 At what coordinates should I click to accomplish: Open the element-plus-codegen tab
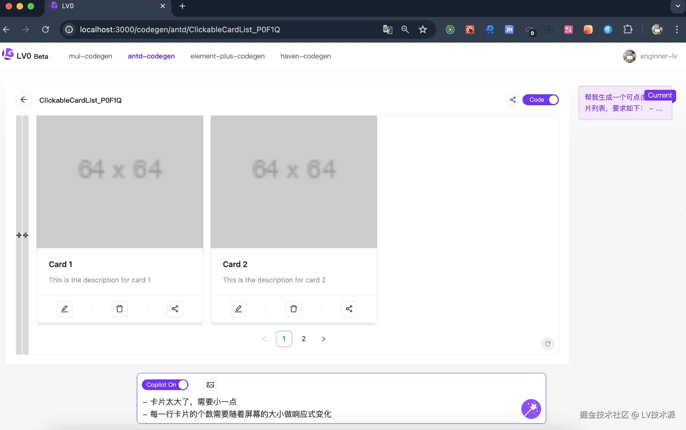[227, 56]
